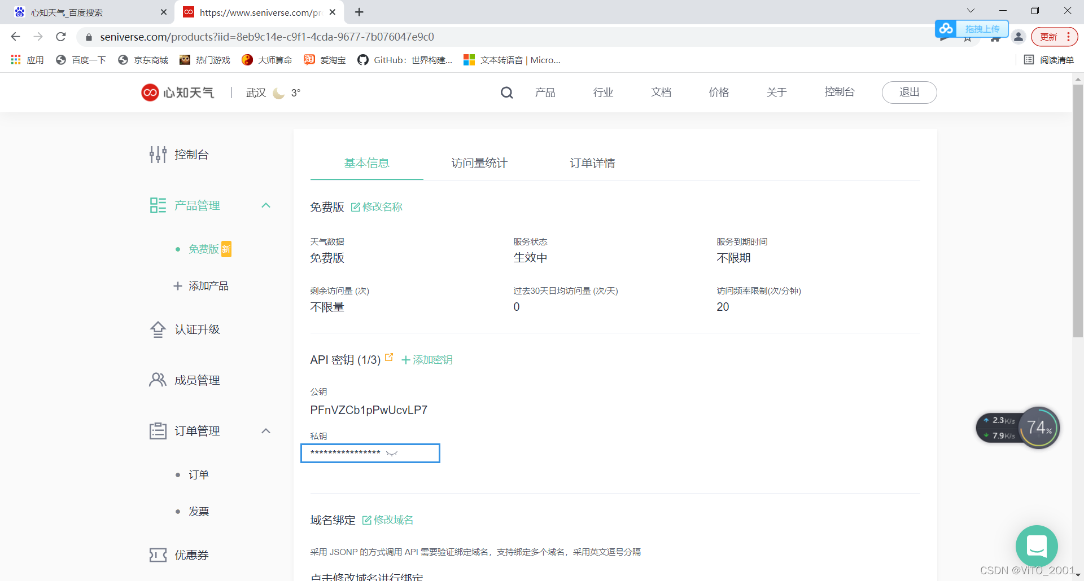Open the 价格 header link
The image size is (1084, 581).
tap(719, 93)
